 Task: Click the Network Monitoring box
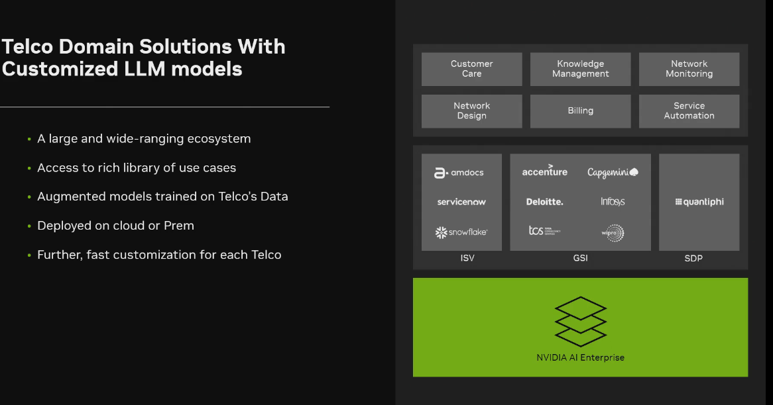689,69
